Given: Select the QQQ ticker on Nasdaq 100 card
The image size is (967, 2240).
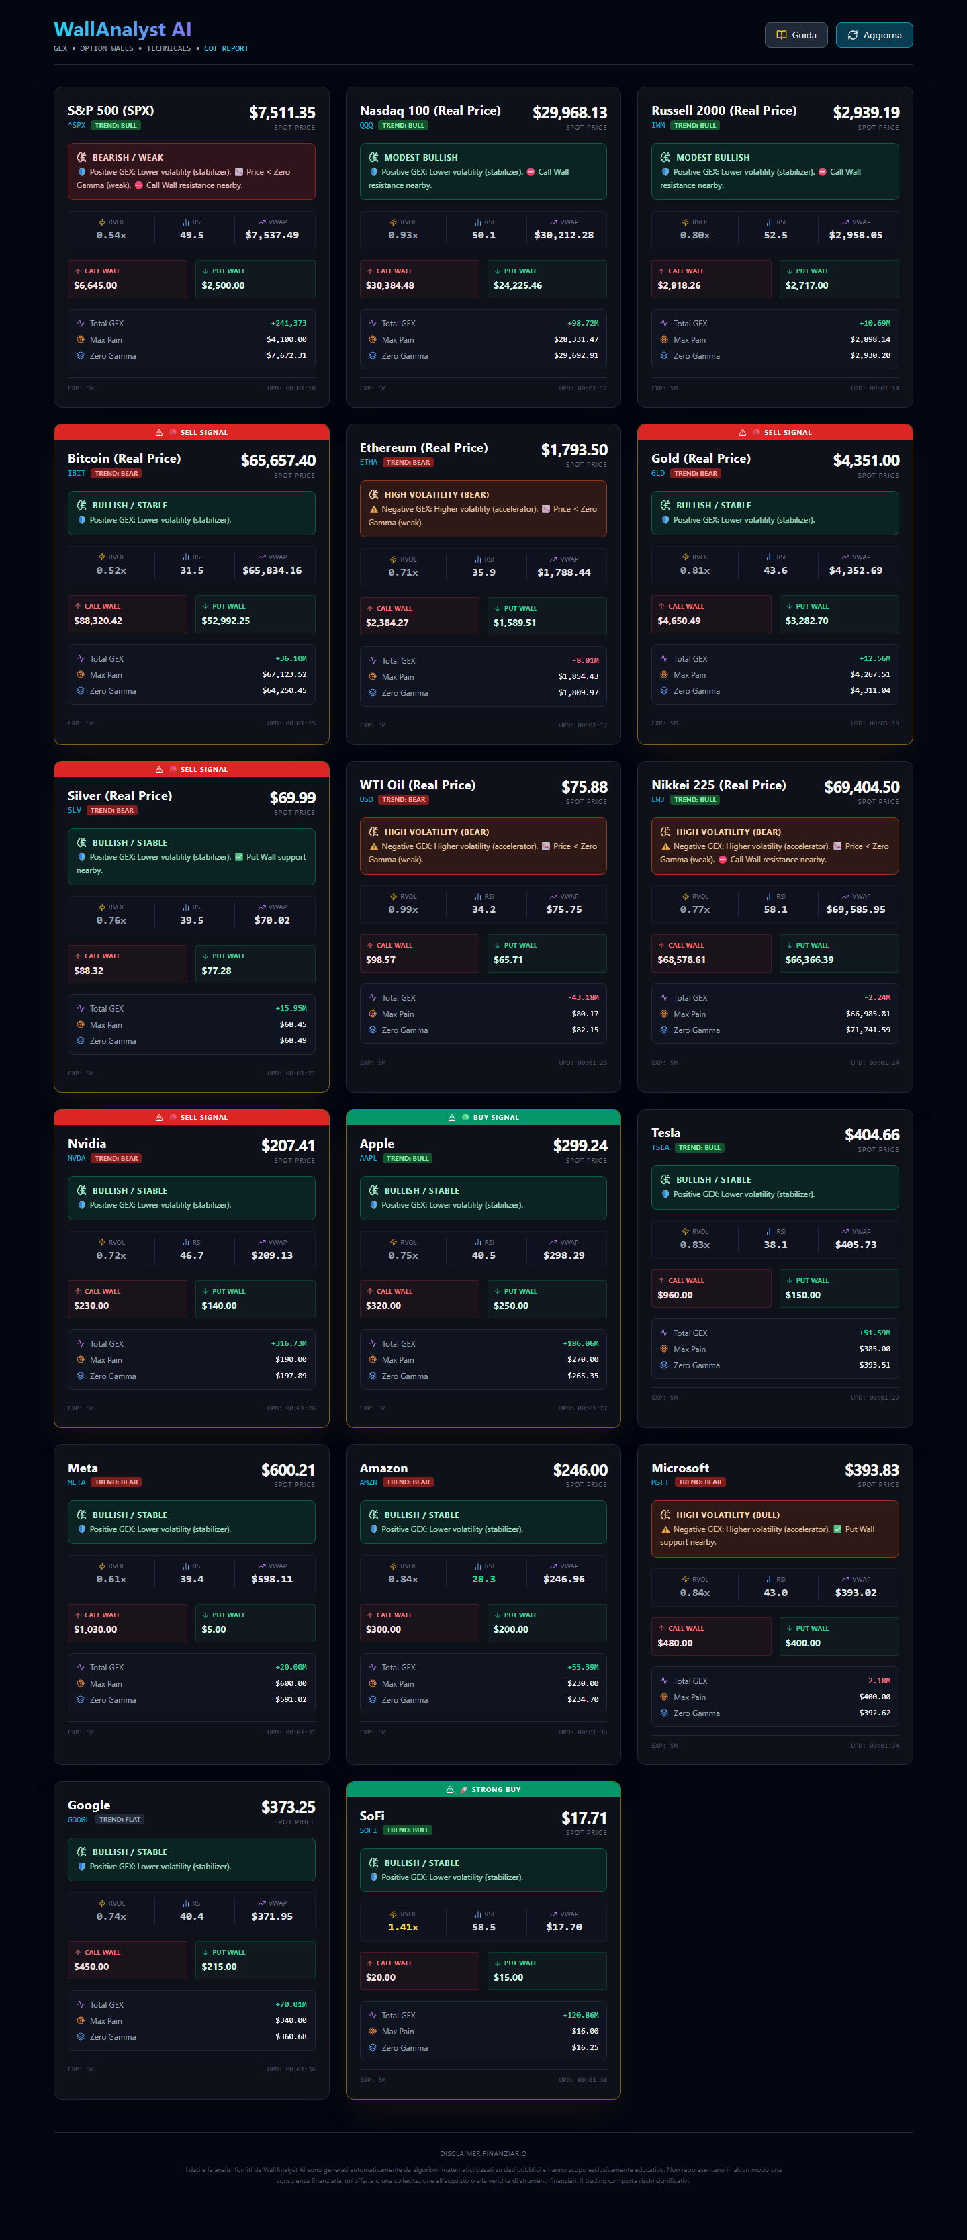Looking at the screenshot, I should (x=366, y=125).
